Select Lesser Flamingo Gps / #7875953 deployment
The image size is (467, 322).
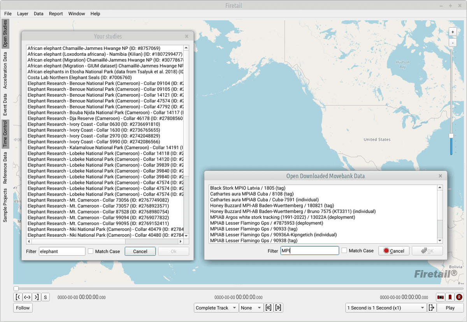(x=323, y=223)
